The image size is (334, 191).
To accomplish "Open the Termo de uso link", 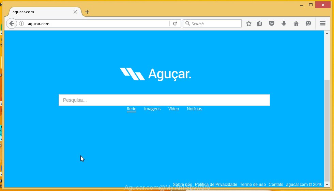I will pyautogui.click(x=253, y=185).
